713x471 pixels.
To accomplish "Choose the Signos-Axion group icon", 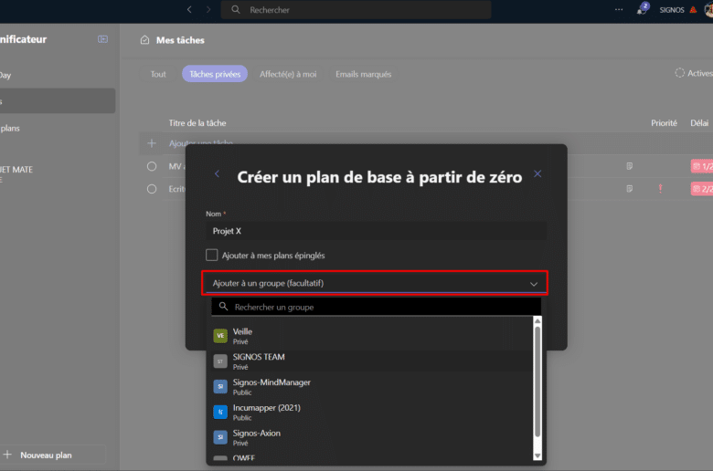I will (x=219, y=437).
